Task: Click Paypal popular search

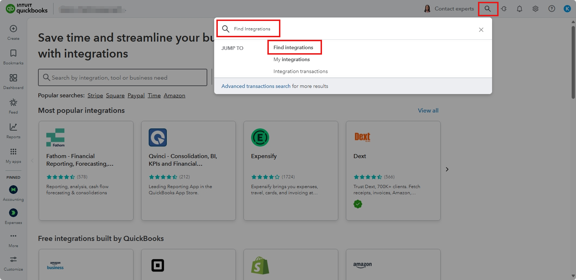Action: 136,96
